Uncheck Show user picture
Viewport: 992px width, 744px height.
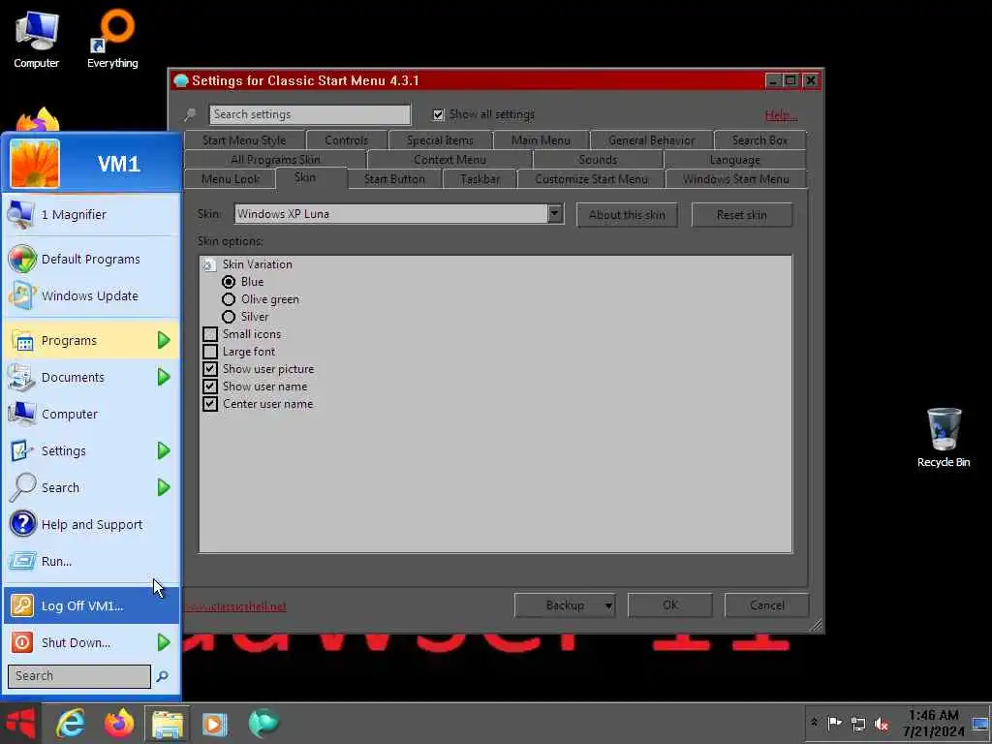pyautogui.click(x=210, y=369)
